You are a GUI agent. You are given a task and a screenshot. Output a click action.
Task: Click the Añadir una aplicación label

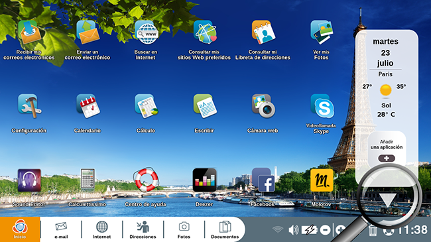coord(387,145)
